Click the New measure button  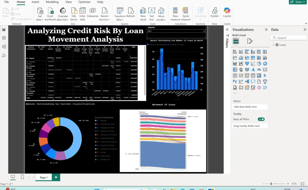175,14
